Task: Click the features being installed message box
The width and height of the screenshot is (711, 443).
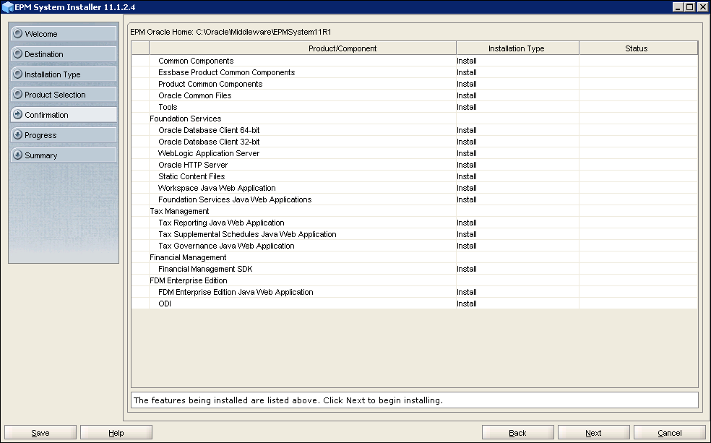Action: coord(415,400)
